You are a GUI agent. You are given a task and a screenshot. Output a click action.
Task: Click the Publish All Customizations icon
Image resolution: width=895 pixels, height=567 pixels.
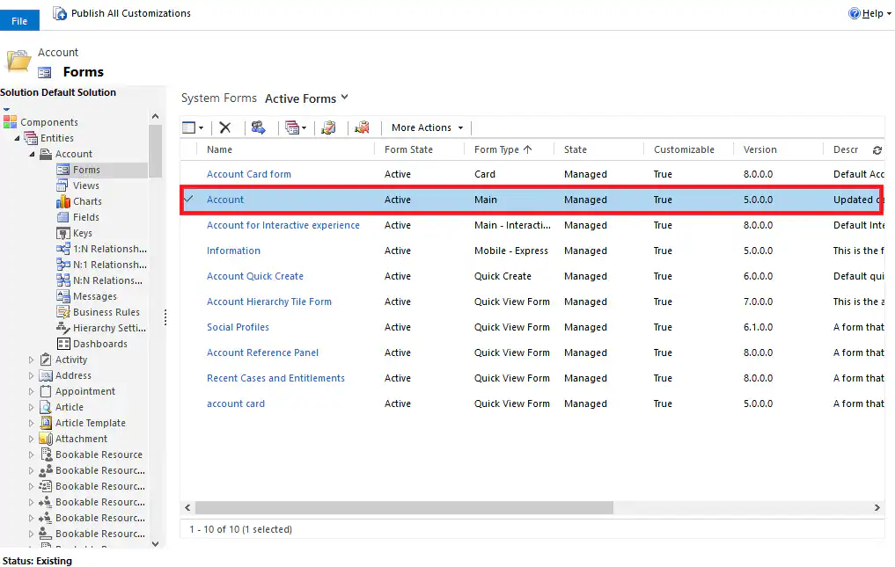pyautogui.click(x=60, y=12)
